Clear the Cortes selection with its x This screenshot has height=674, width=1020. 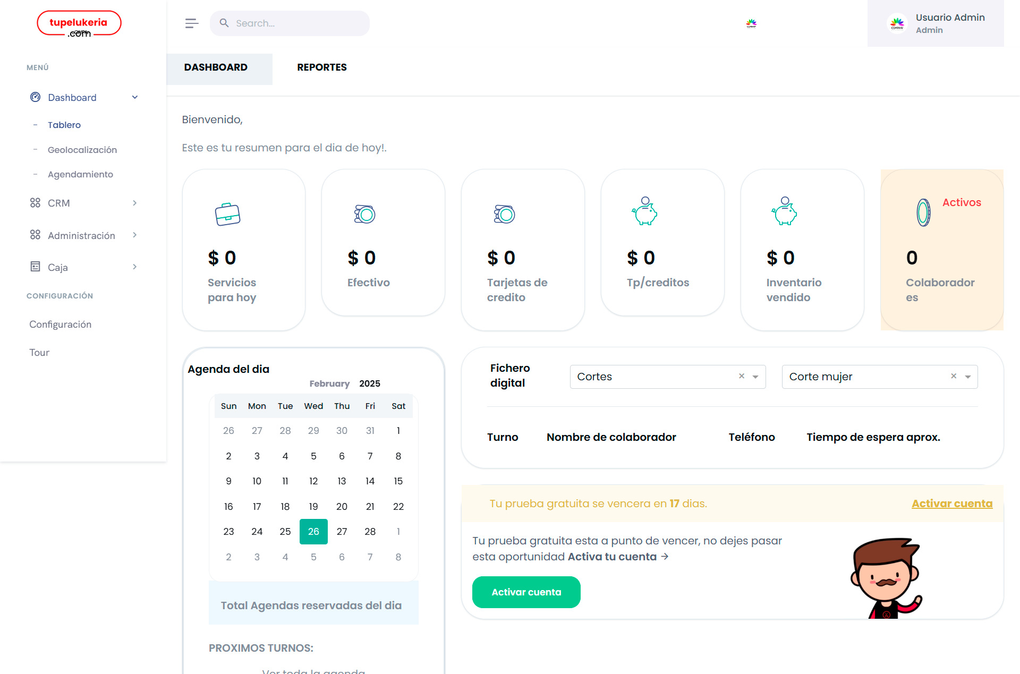point(742,376)
